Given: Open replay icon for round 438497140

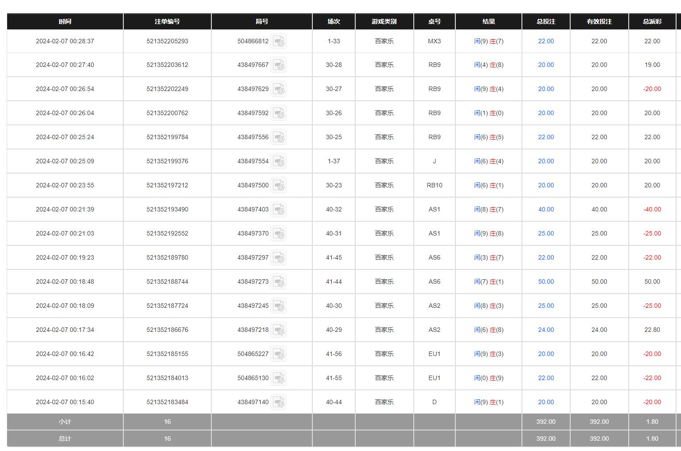Looking at the screenshot, I should 278,402.
